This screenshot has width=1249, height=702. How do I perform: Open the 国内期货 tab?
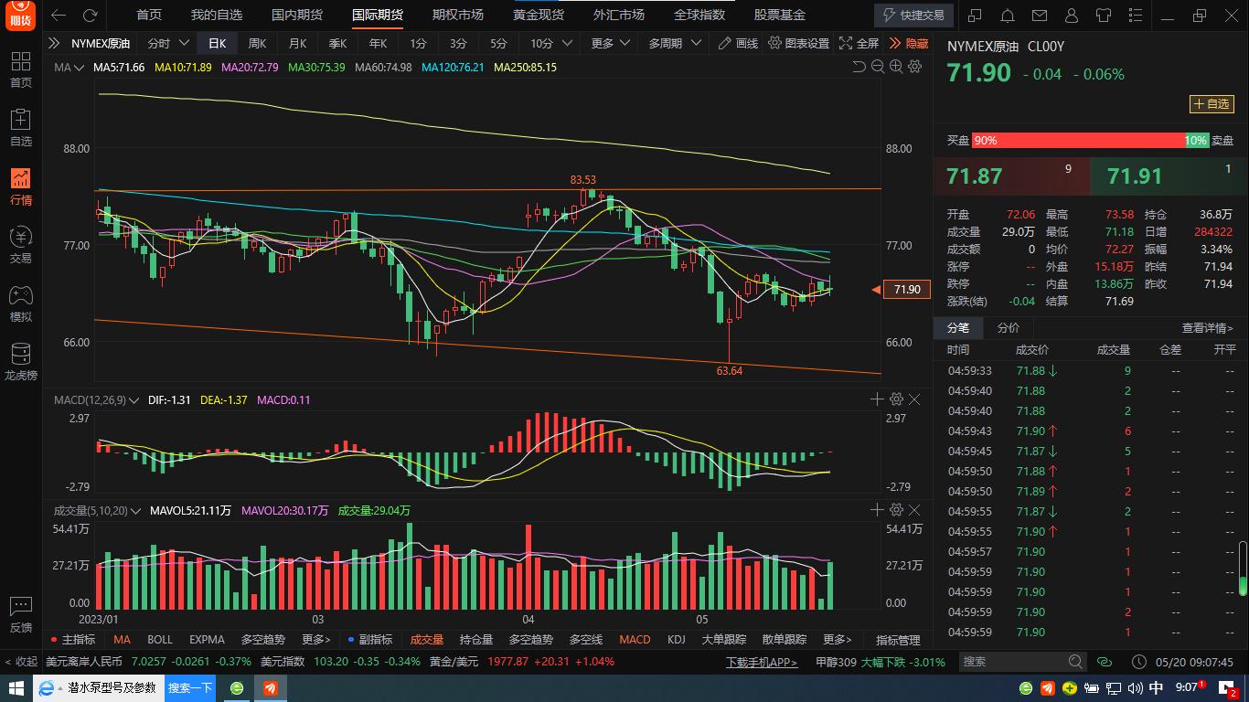coord(297,15)
